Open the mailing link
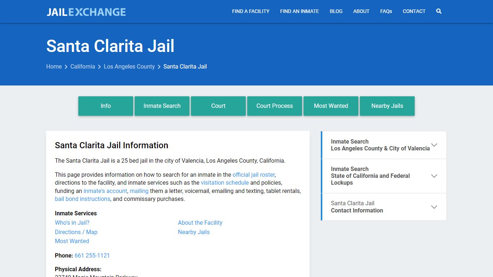The height and width of the screenshot is (277, 493). click(139, 191)
